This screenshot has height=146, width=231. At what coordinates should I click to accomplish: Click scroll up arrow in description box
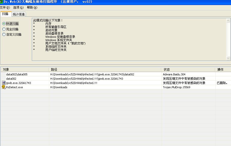point(228,21)
